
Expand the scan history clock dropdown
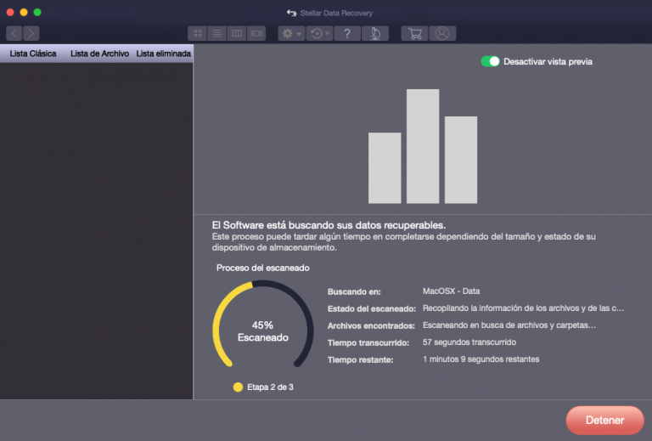click(319, 33)
